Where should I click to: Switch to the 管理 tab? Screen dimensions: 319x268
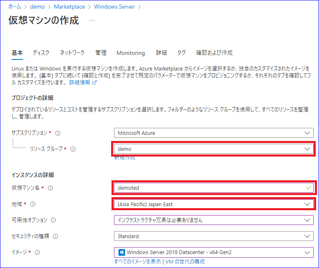(101, 53)
